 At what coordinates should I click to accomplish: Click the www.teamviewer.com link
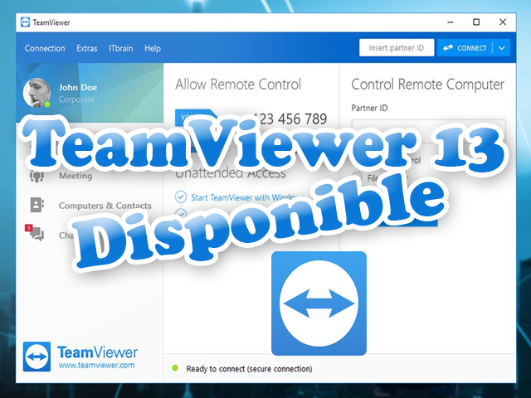[96, 365]
